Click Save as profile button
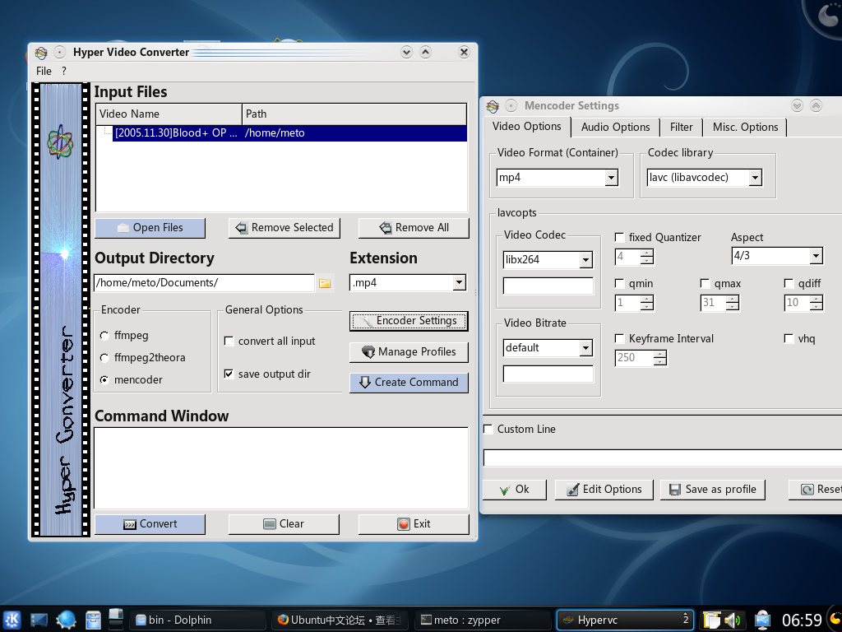The width and height of the screenshot is (842, 632). (713, 490)
